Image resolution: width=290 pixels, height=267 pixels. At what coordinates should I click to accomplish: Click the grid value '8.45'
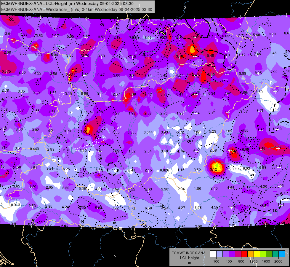(262, 148)
